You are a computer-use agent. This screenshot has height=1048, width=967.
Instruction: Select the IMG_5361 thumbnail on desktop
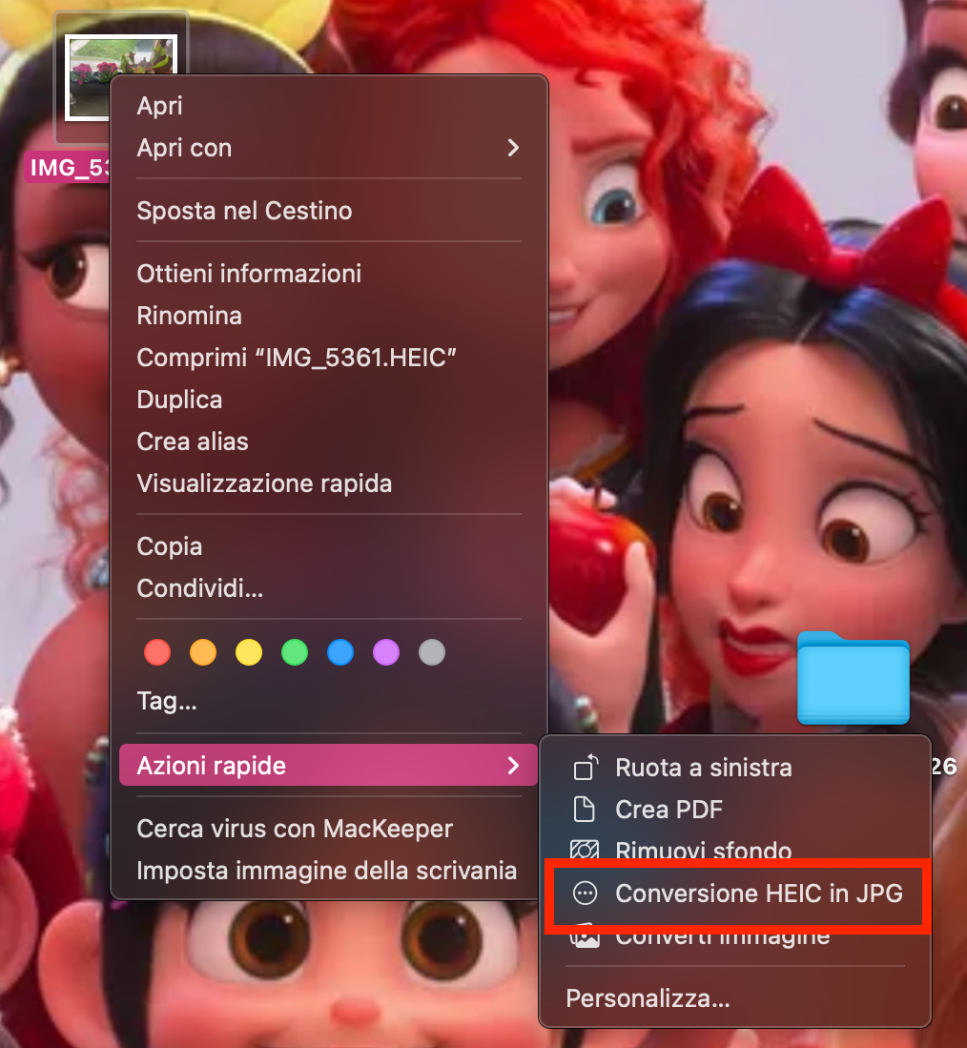(120, 77)
